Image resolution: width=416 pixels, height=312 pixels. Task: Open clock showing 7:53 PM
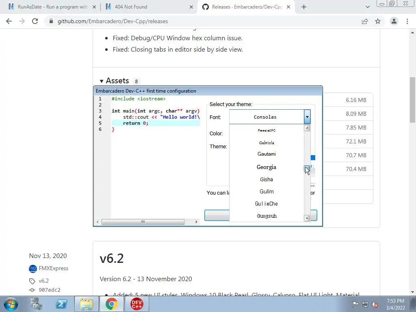point(395,304)
